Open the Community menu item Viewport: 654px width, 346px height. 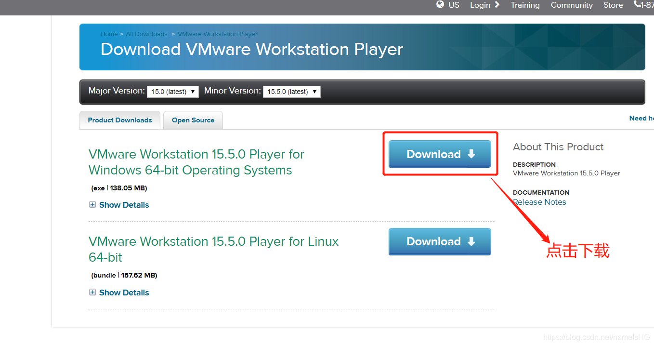tap(572, 5)
